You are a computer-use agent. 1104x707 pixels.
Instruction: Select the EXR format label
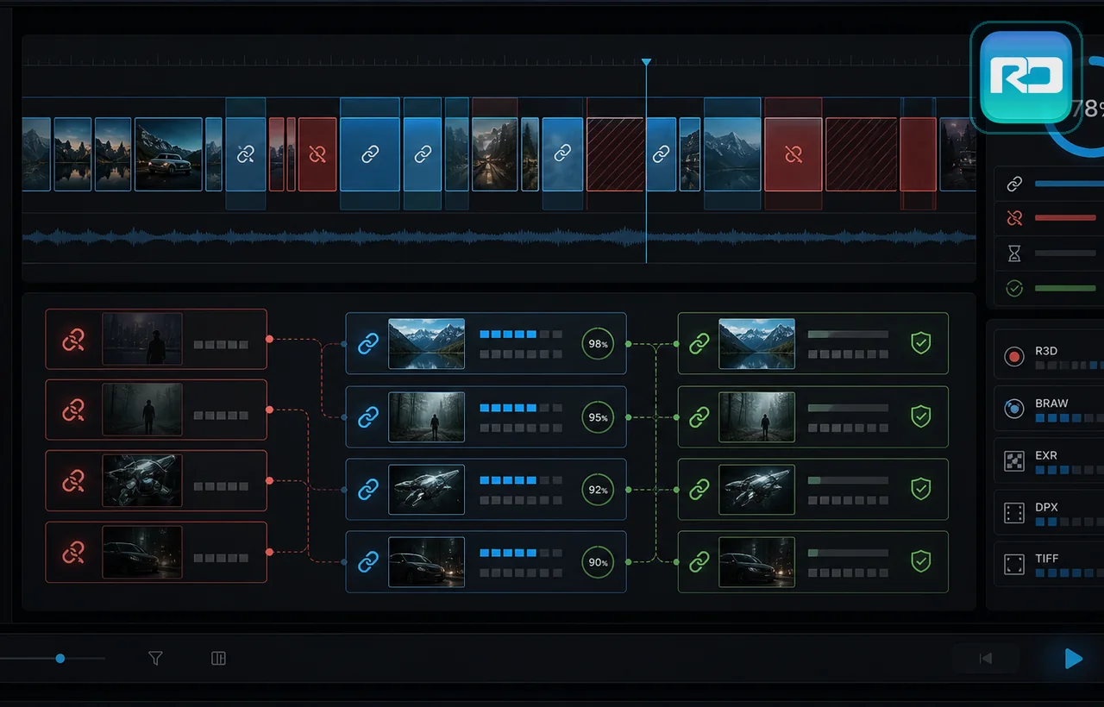click(x=1046, y=455)
